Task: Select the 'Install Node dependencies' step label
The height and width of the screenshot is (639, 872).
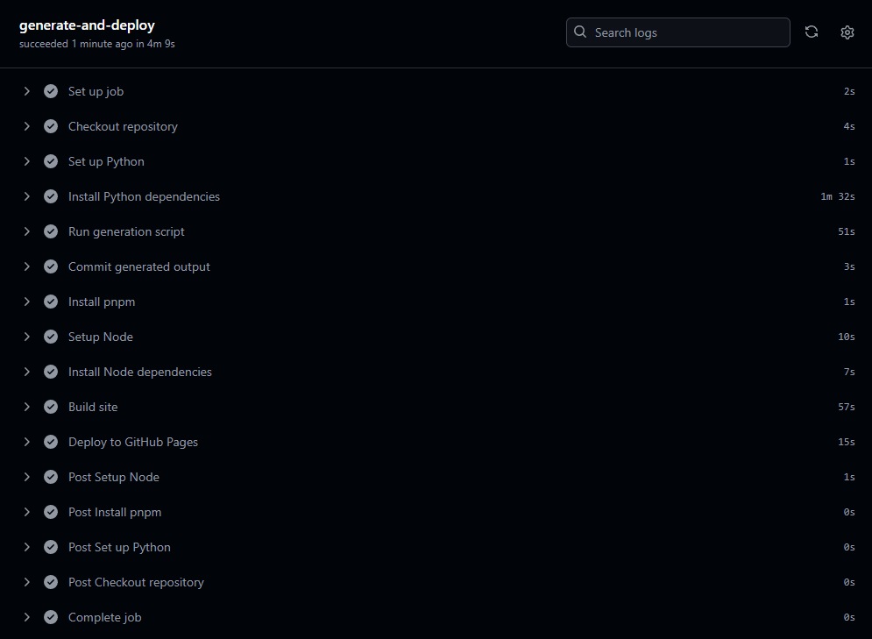Action: tap(140, 372)
